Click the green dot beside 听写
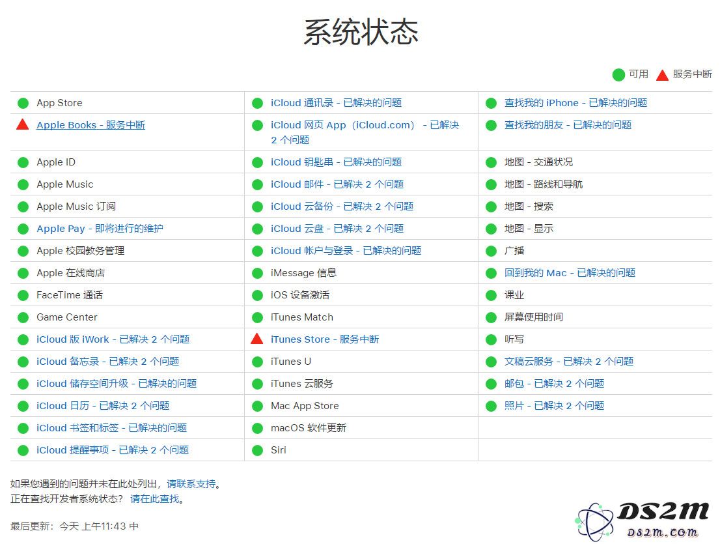 (x=492, y=339)
